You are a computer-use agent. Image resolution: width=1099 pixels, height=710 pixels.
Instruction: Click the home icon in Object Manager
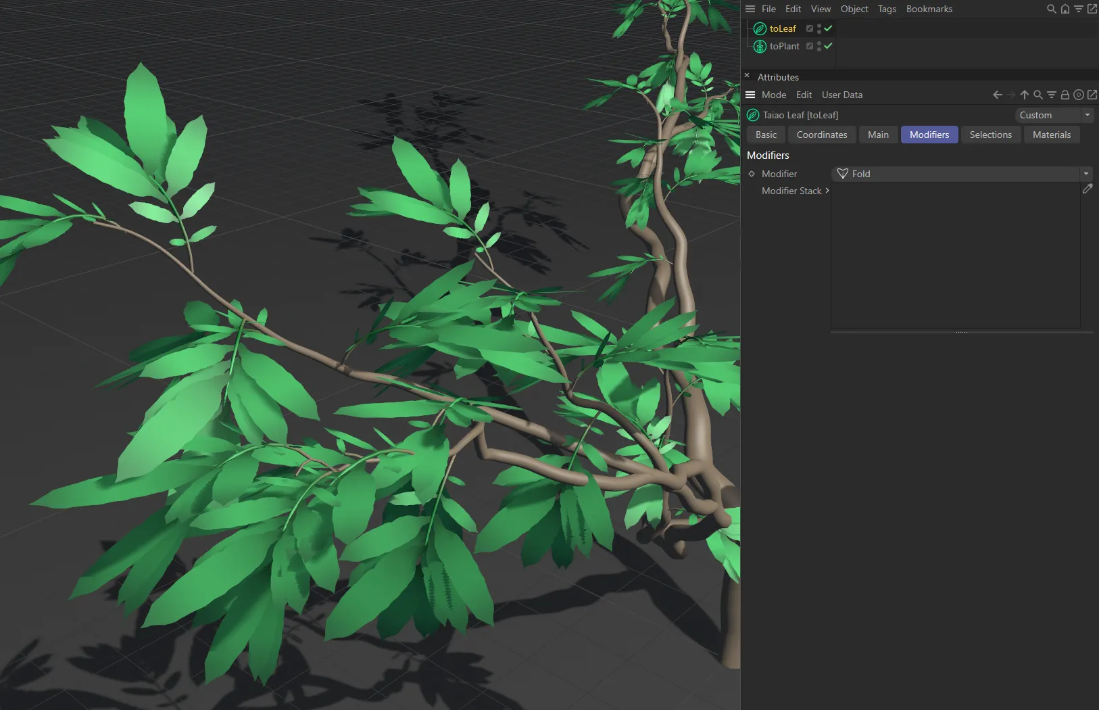tap(1065, 9)
